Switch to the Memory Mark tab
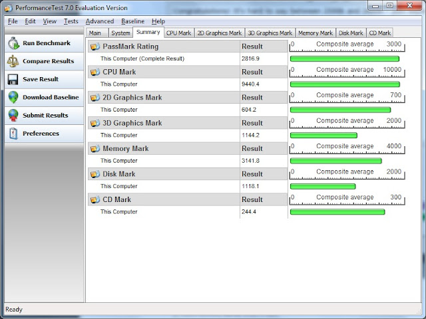Image resolution: width=426 pixels, height=319 pixels. tap(316, 33)
